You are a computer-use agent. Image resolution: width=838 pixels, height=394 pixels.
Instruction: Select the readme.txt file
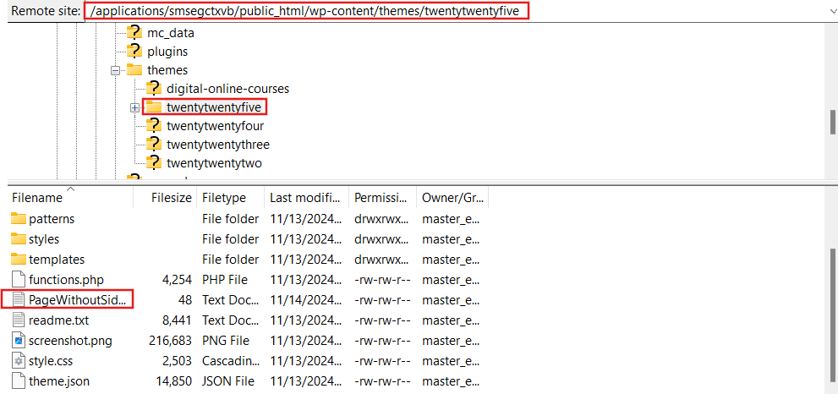coord(59,320)
